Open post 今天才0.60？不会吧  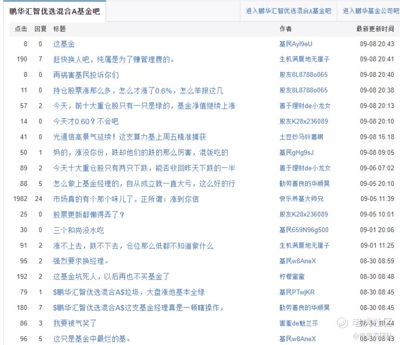[x=86, y=122]
